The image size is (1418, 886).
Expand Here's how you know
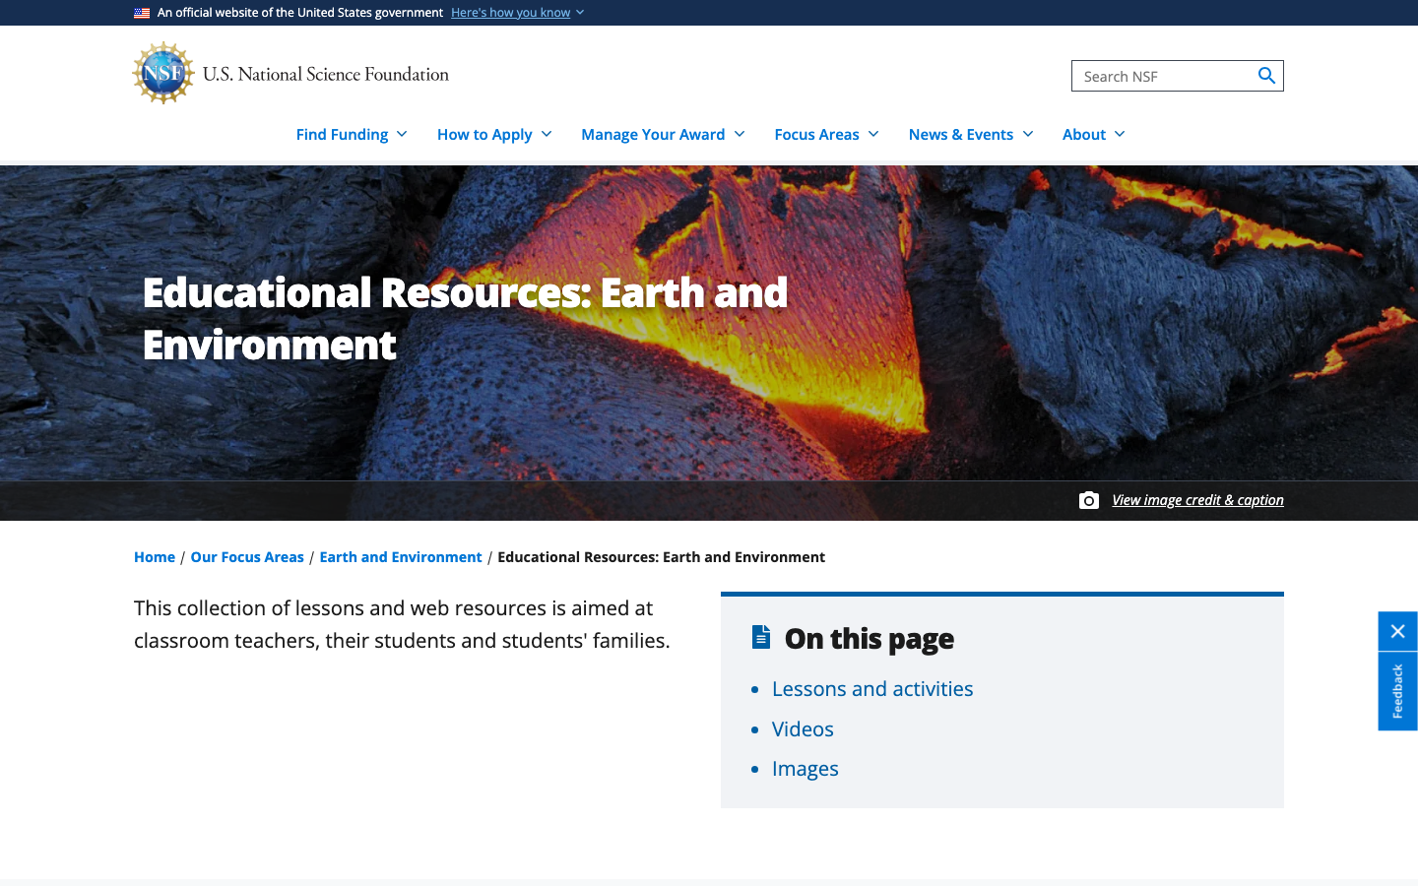517,13
